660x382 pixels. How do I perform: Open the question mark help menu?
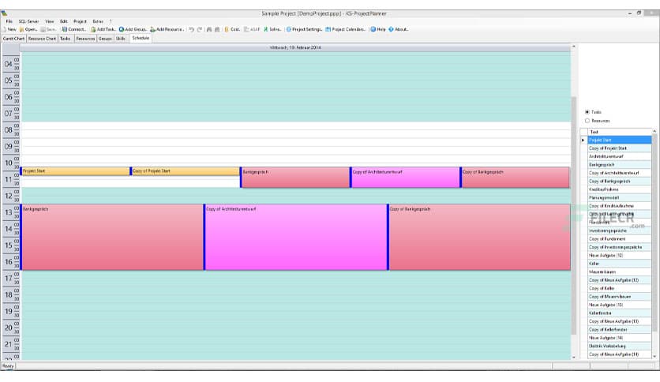(111, 21)
